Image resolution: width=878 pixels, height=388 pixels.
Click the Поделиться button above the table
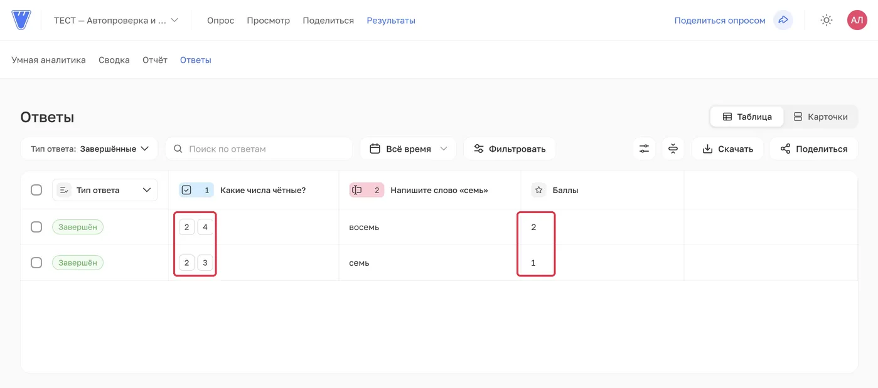(813, 149)
